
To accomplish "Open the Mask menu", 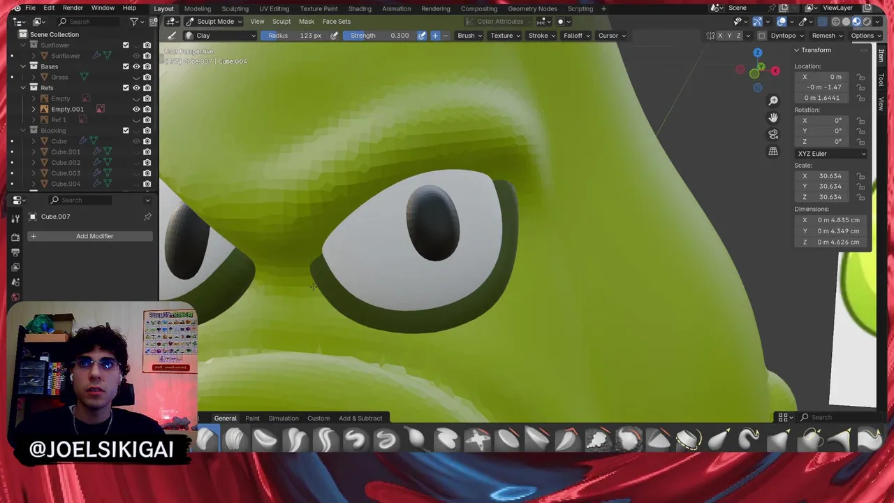I will point(306,22).
